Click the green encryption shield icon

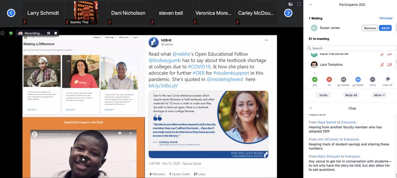pyautogui.click(x=11, y=33)
